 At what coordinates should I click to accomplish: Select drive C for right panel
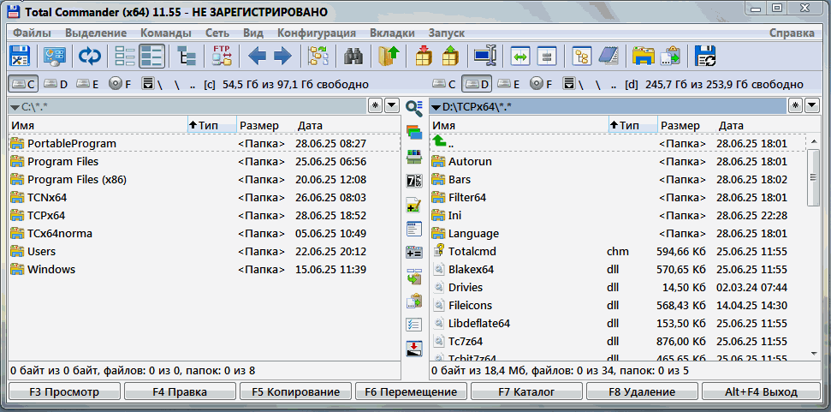[x=443, y=84]
